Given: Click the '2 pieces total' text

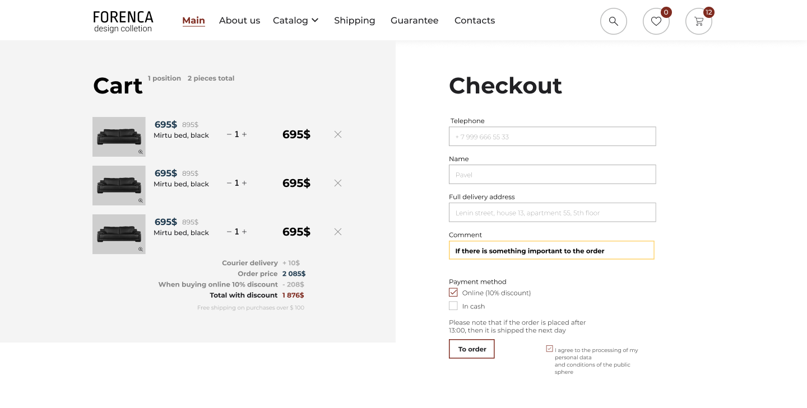Looking at the screenshot, I should [x=211, y=78].
